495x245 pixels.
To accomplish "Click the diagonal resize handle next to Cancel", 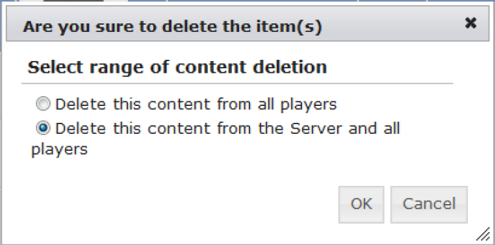I will [483, 235].
